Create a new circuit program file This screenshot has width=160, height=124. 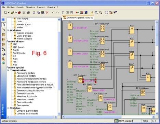[5, 12]
